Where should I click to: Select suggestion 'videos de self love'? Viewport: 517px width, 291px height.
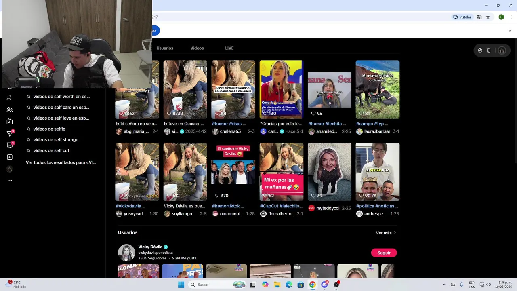61,118
